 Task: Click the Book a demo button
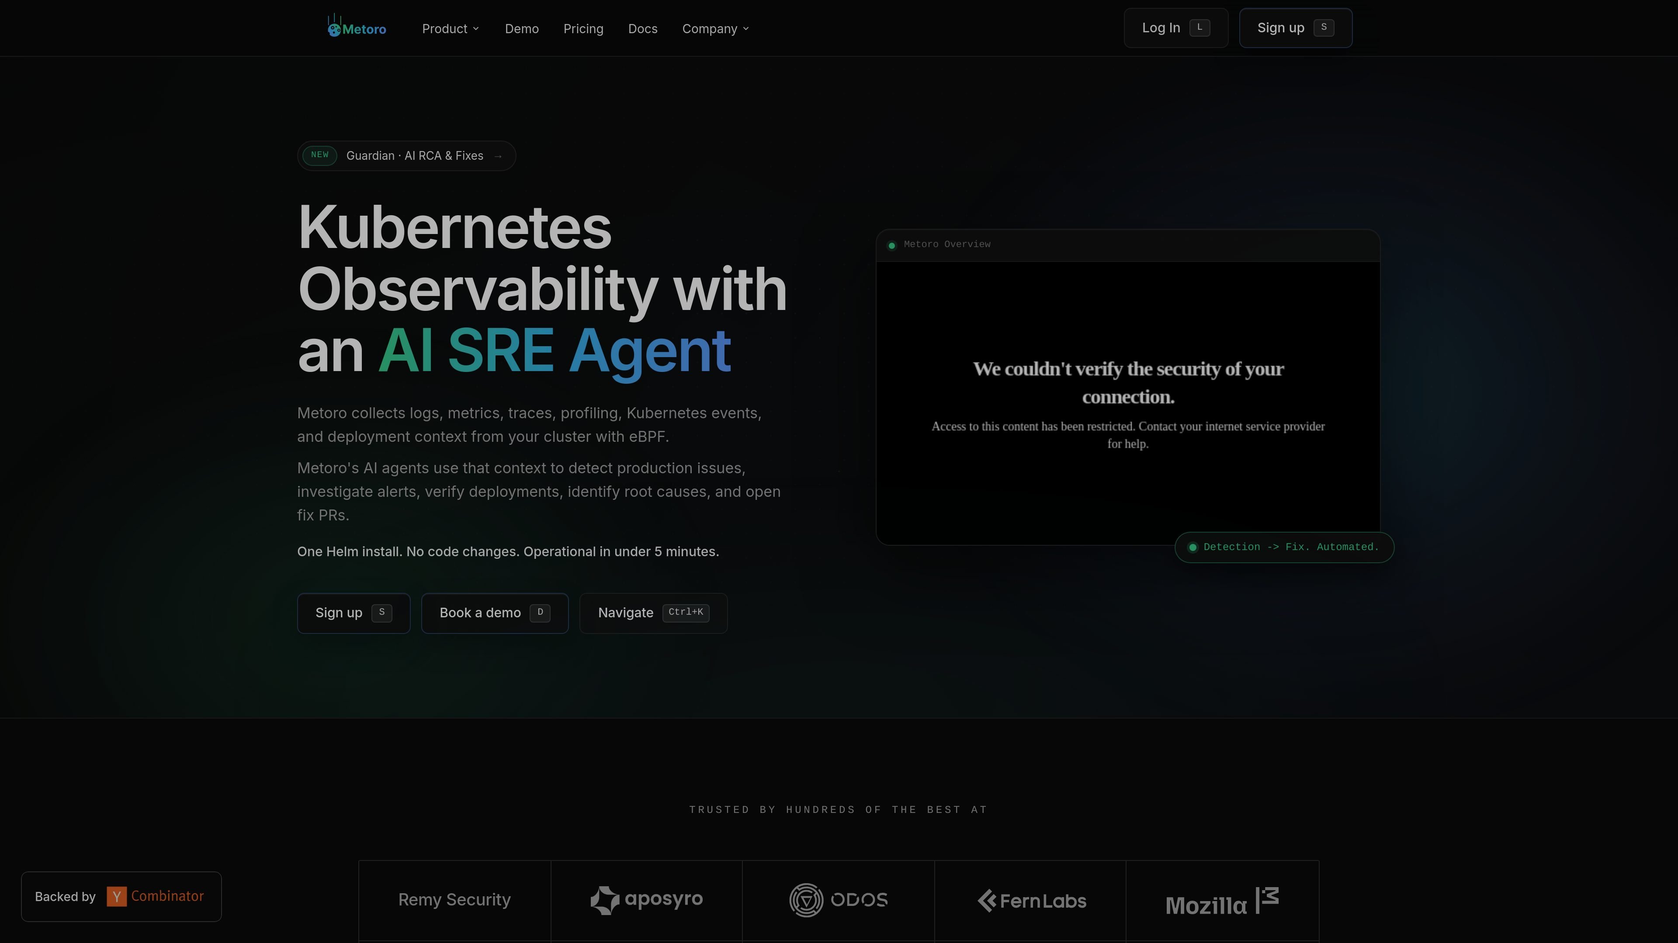coord(495,613)
